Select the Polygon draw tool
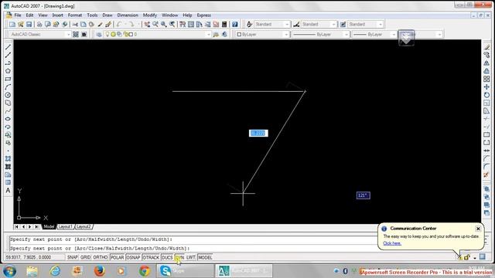The height and width of the screenshot is (278, 495). (x=8, y=71)
